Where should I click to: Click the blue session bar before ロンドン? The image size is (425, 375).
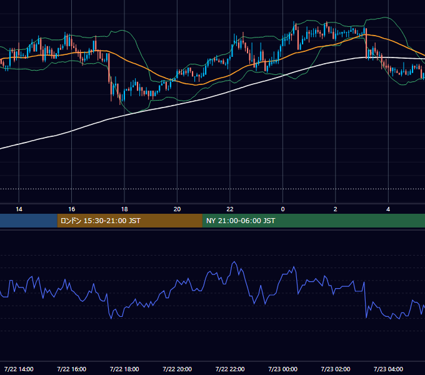click(29, 221)
